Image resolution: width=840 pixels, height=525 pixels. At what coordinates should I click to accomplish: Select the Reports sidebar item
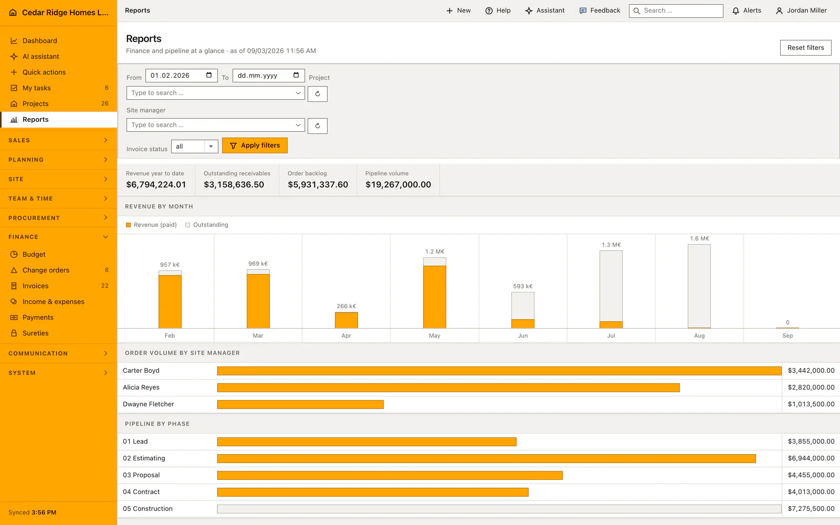(58, 120)
